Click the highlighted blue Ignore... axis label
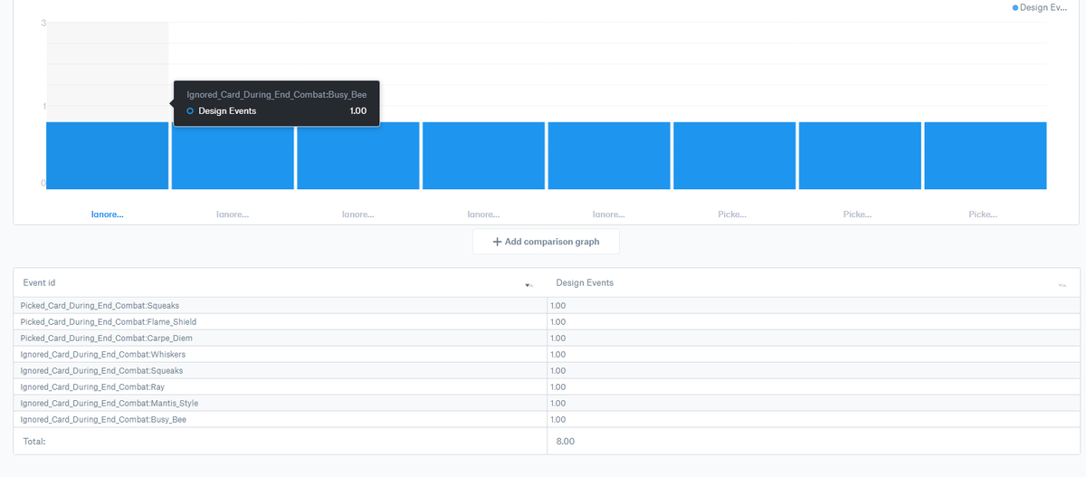The width and height of the screenshot is (1086, 477). [108, 215]
